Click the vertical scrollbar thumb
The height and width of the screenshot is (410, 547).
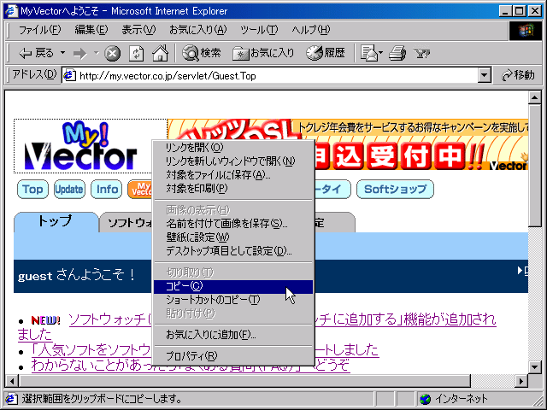pos(534,166)
